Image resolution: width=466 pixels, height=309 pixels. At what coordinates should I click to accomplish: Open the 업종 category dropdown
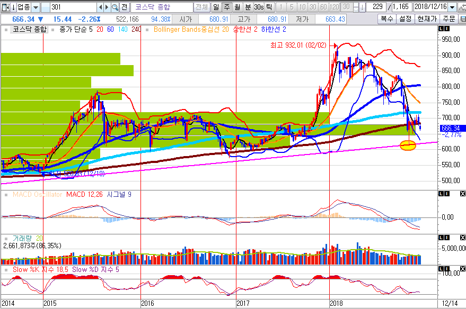pyautogui.click(x=35, y=7)
